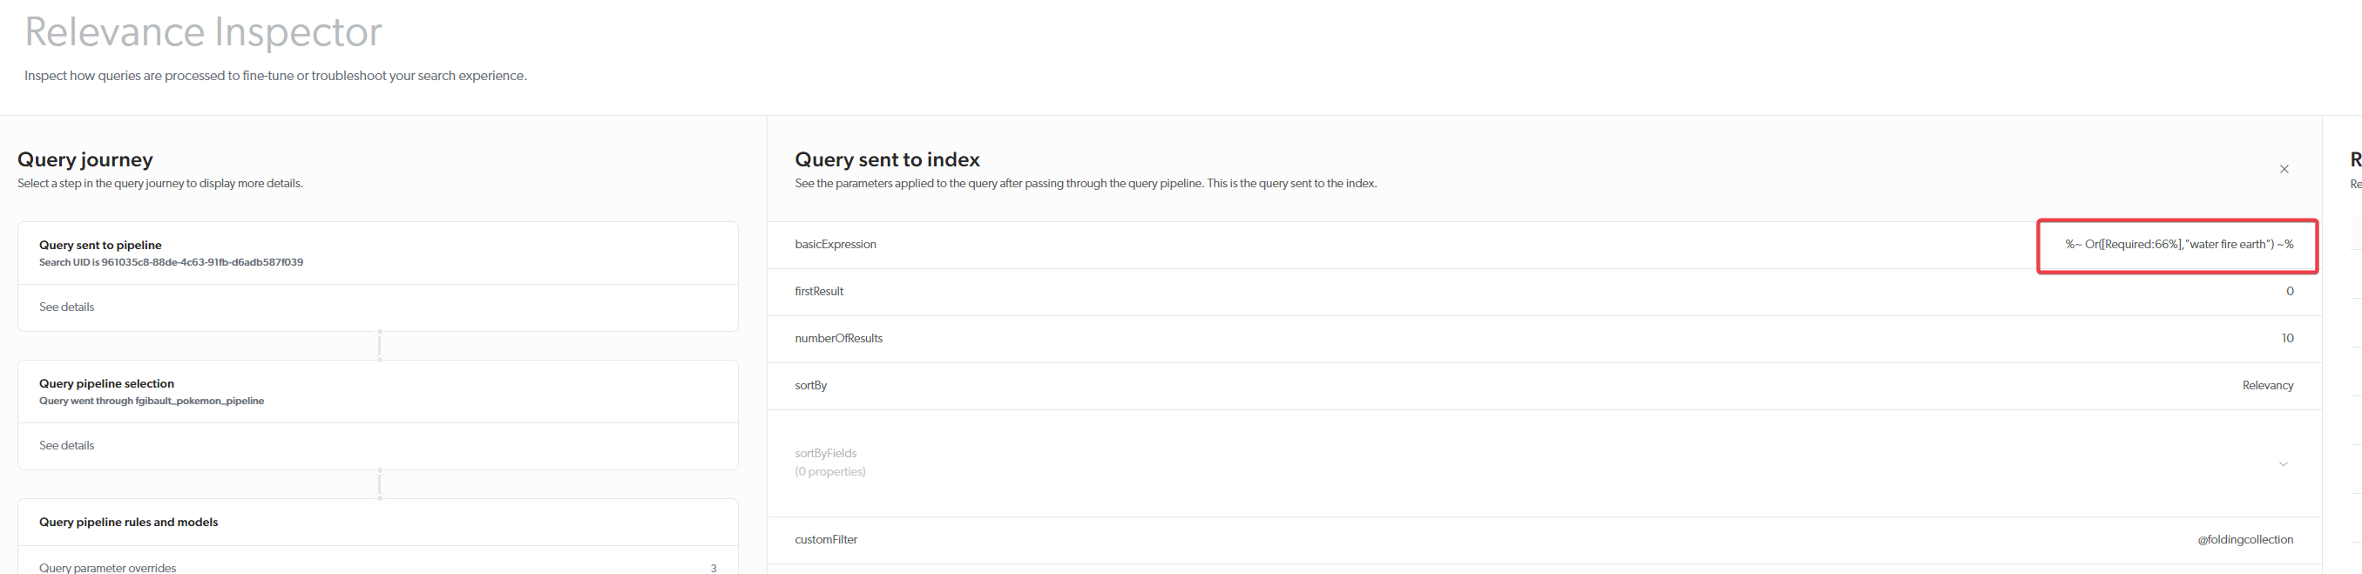Open See details under Query pipeline selection

click(x=67, y=446)
